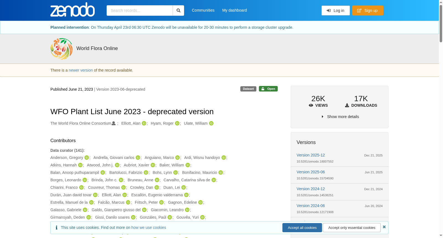Go to My dashboard

coord(235,10)
